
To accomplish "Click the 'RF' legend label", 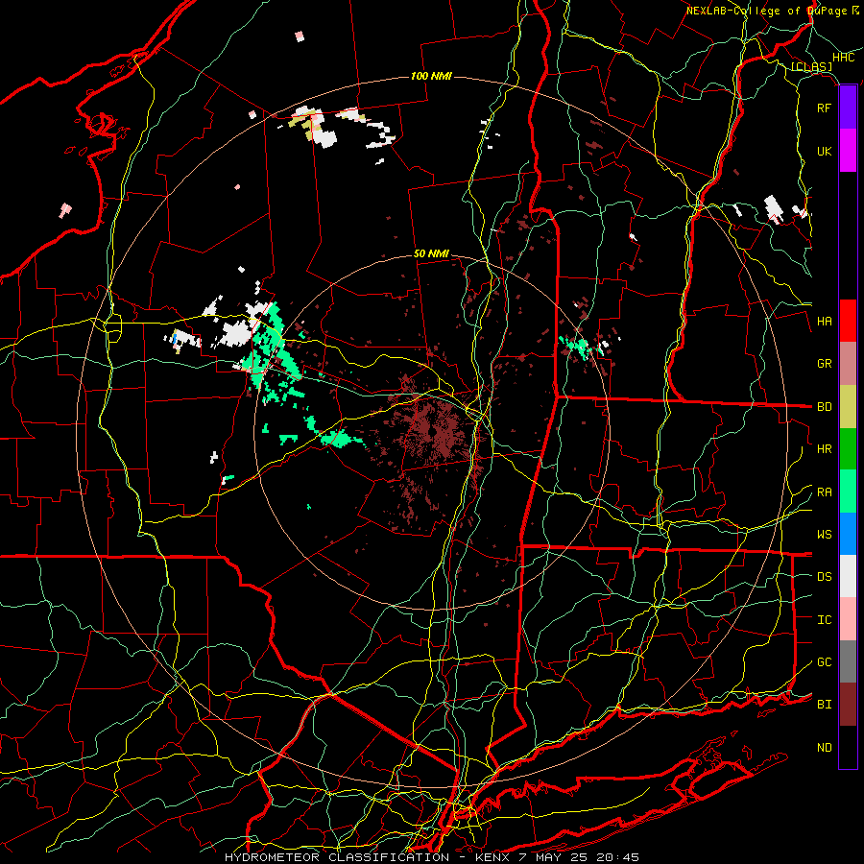I will point(825,108).
